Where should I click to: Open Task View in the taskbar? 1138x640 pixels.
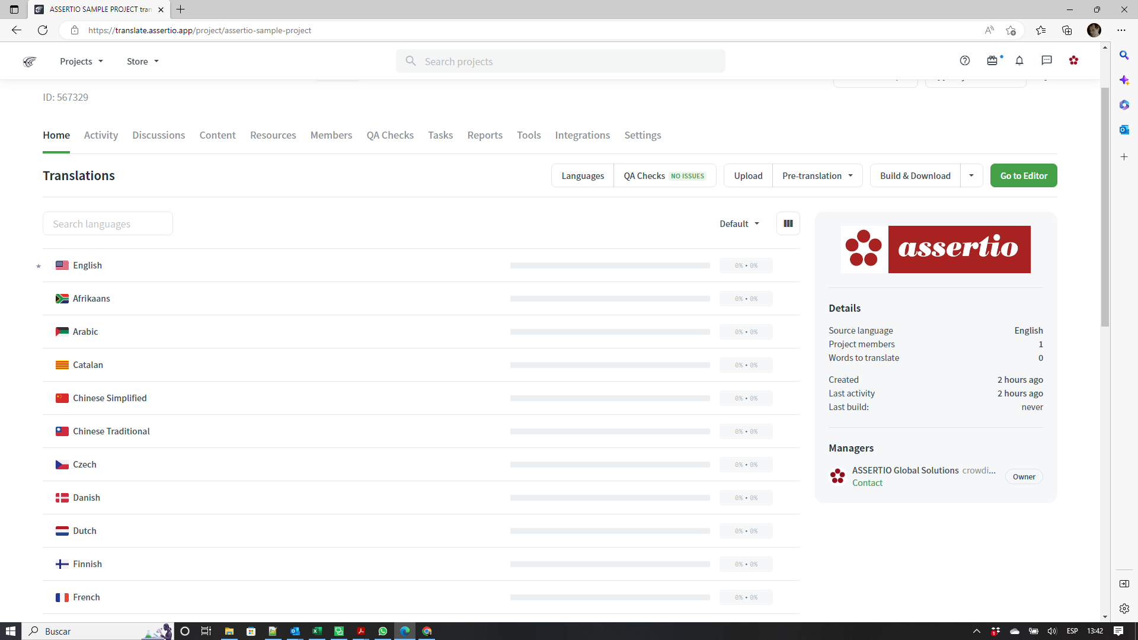(206, 631)
